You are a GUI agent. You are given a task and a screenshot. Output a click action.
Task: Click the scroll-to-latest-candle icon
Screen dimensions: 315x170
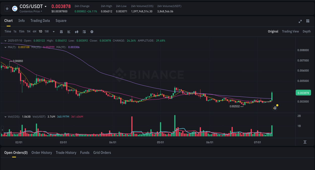coord(305,142)
